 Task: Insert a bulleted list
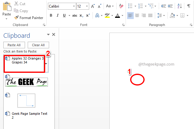coord(130,6)
